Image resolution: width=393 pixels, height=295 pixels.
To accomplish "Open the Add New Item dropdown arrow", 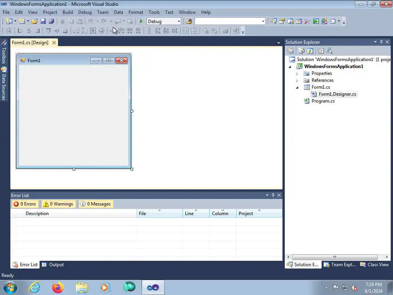I will tap(28, 22).
